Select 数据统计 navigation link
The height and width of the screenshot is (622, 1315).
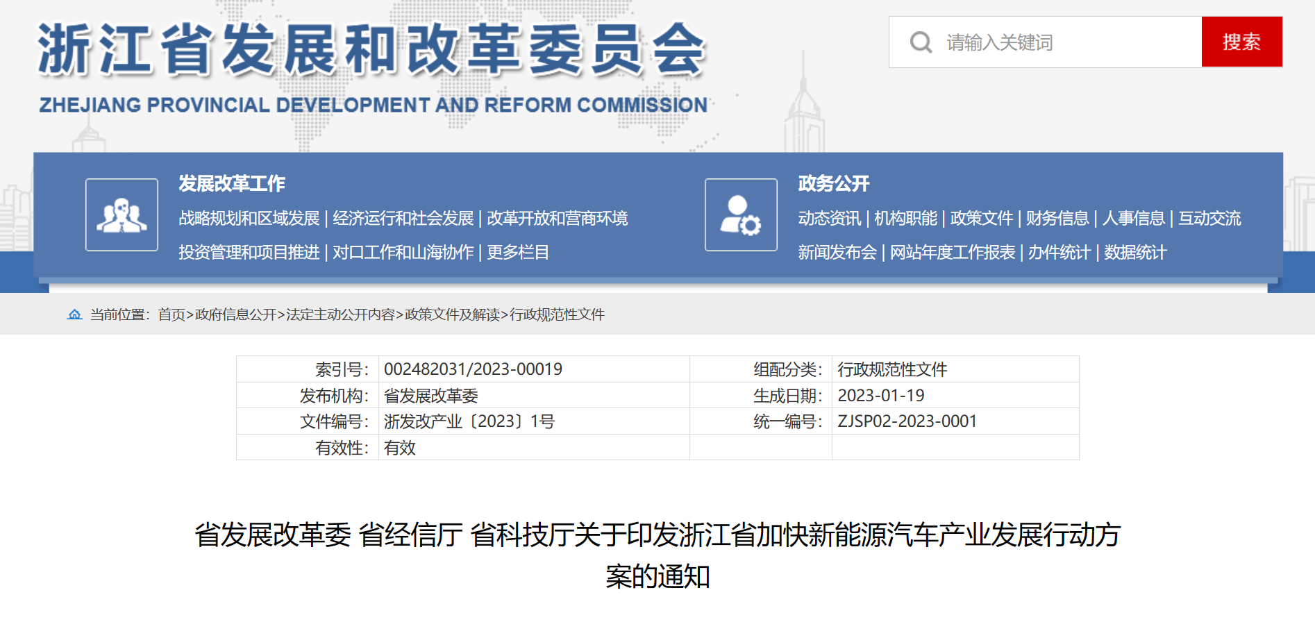pyautogui.click(x=1135, y=253)
